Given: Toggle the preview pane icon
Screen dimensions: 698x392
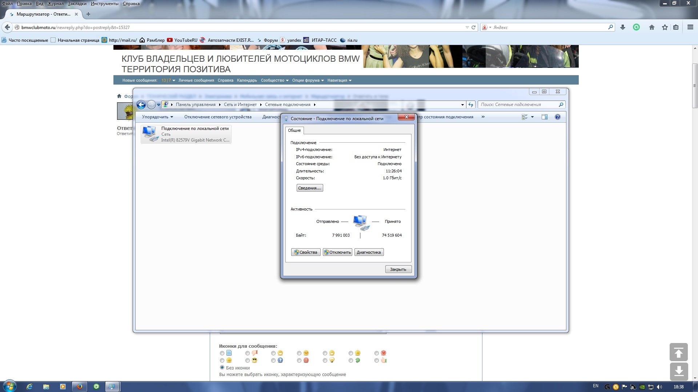Looking at the screenshot, I should coord(544,117).
